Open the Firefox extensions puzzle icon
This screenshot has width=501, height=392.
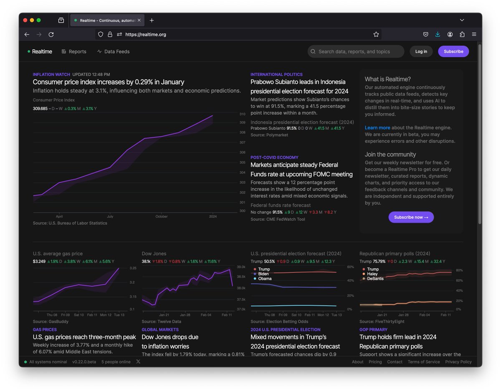tap(462, 35)
